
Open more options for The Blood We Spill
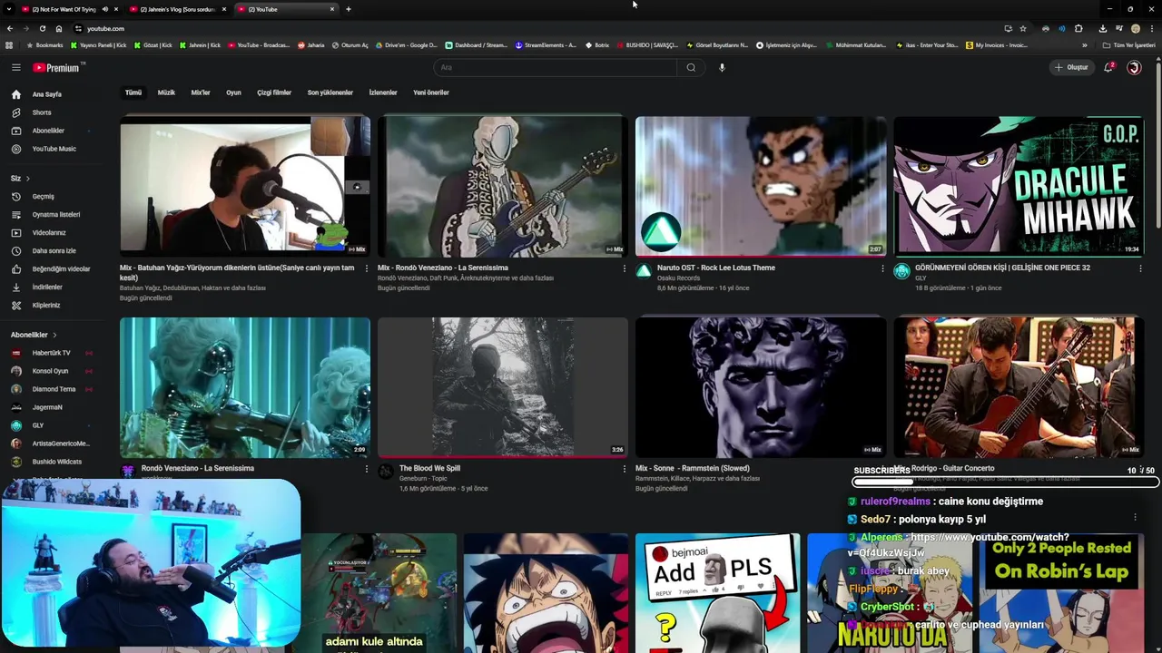tap(625, 469)
